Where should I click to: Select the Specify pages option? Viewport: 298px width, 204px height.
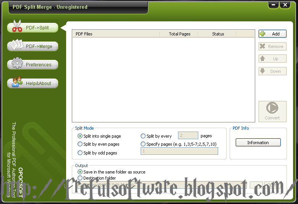click(x=178, y=144)
